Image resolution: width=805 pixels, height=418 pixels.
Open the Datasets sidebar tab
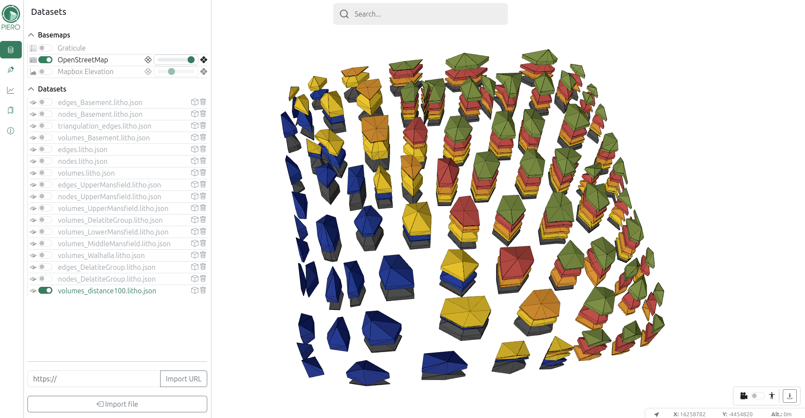pos(11,50)
